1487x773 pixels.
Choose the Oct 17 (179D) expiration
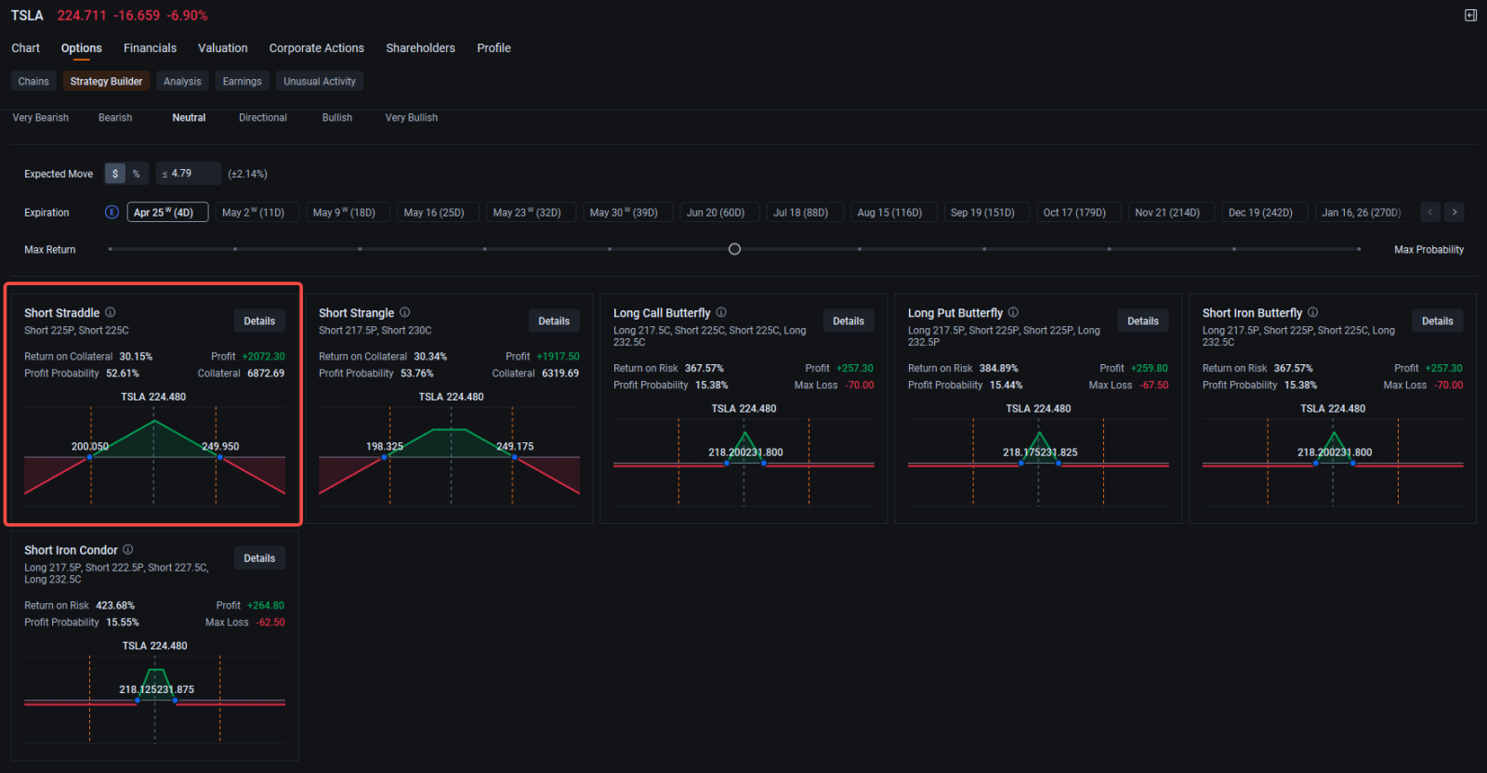1078,213
